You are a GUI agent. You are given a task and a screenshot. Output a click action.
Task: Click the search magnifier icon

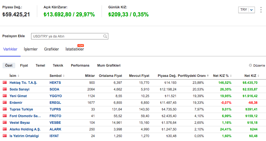(105, 36)
